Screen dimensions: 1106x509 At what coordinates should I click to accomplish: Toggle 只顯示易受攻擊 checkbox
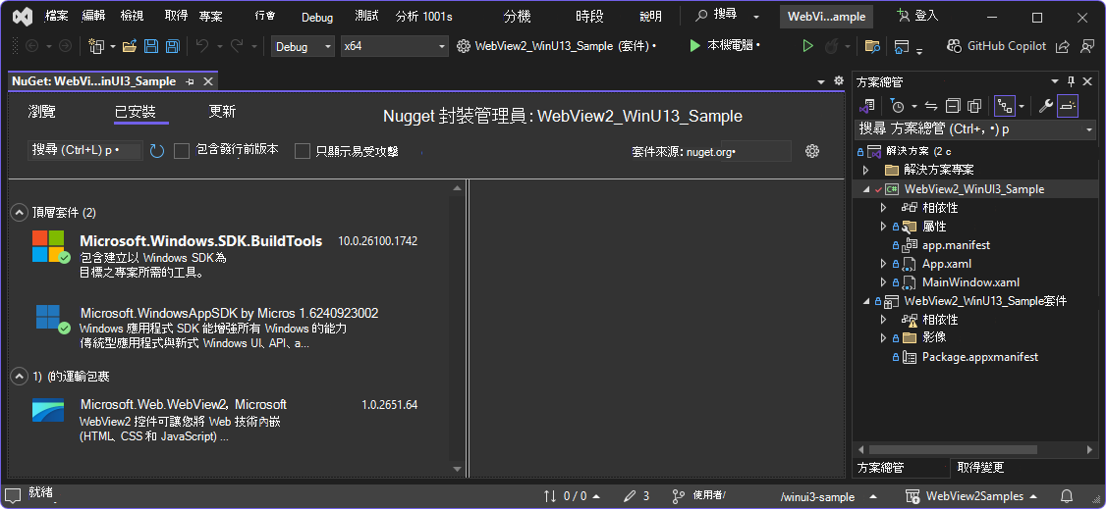303,151
